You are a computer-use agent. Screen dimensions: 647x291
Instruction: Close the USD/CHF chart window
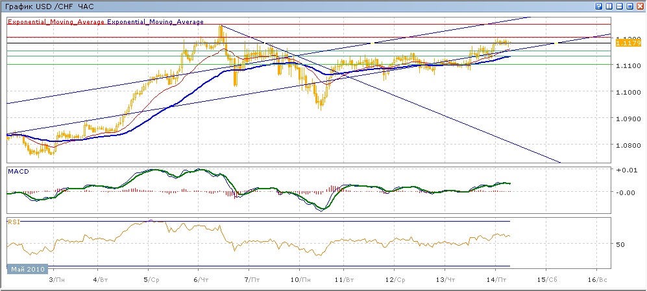pos(639,6)
